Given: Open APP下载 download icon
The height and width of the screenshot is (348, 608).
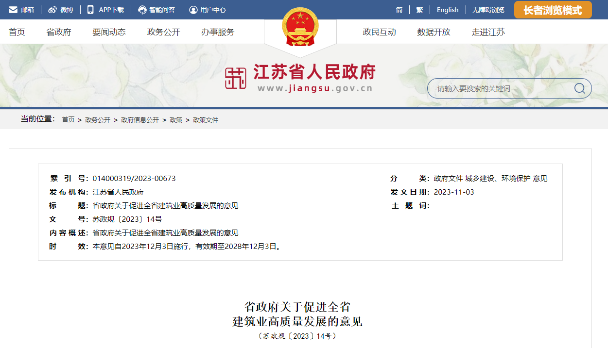Looking at the screenshot, I should 90,9.
